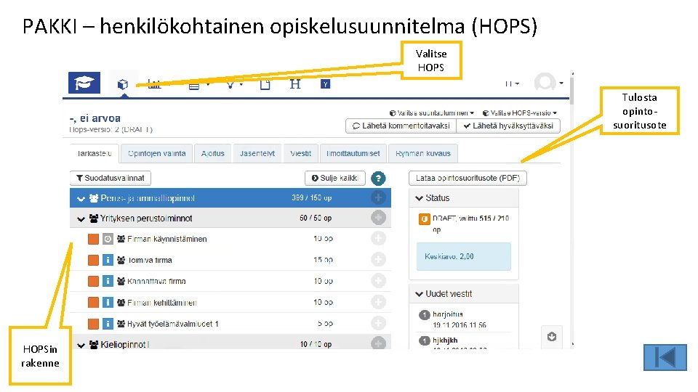Click info icon beside Hyvät työelämävalmiudet 1
Image resolution: width=698 pixels, height=392 pixels.
coord(108,324)
